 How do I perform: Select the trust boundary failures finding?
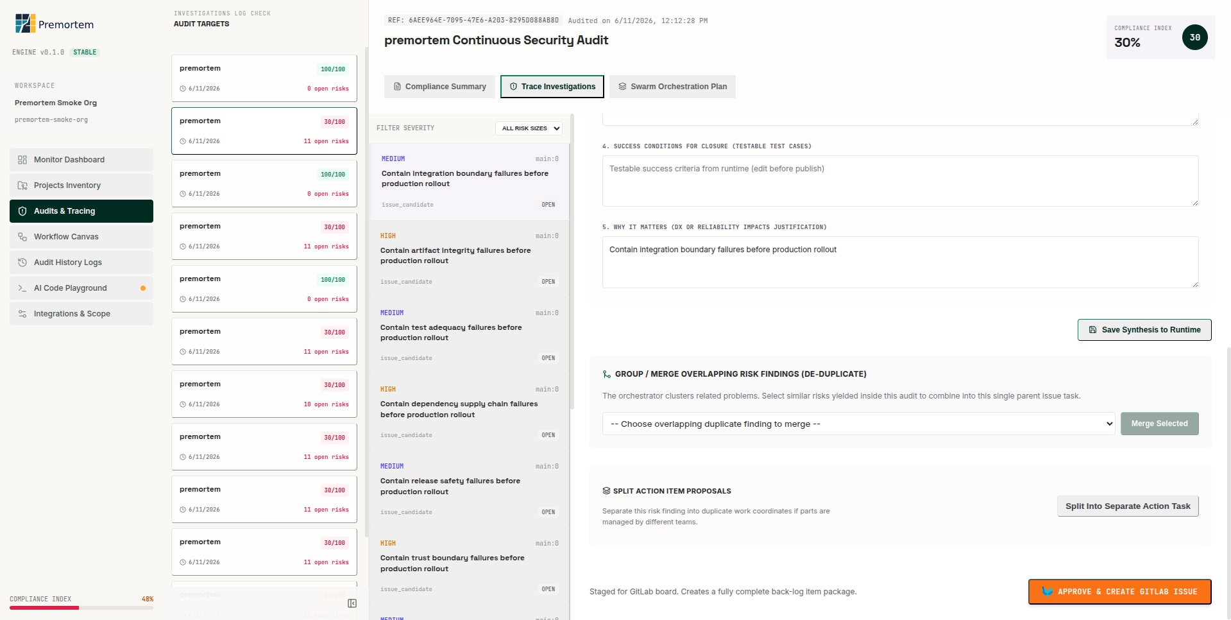pyautogui.click(x=470, y=566)
